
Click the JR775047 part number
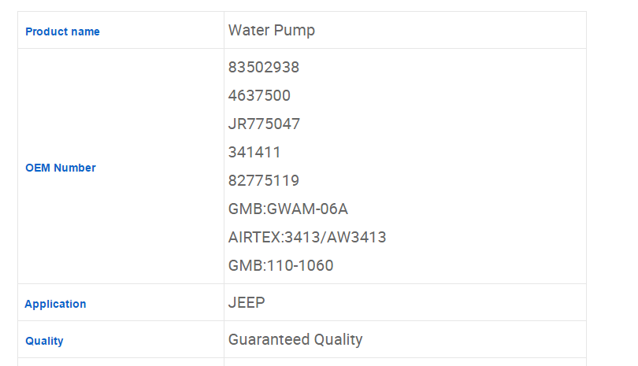coord(264,124)
